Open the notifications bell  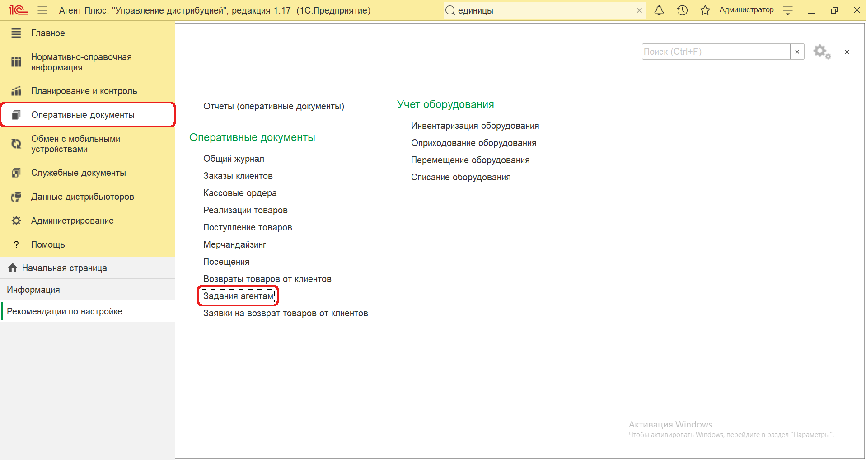659,10
